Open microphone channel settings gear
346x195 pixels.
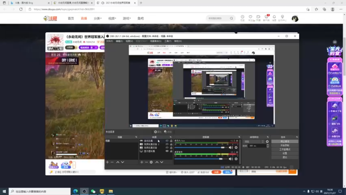(x=236, y=147)
